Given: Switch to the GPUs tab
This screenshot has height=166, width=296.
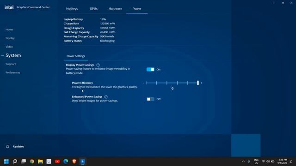Looking at the screenshot, I should (x=93, y=9).
